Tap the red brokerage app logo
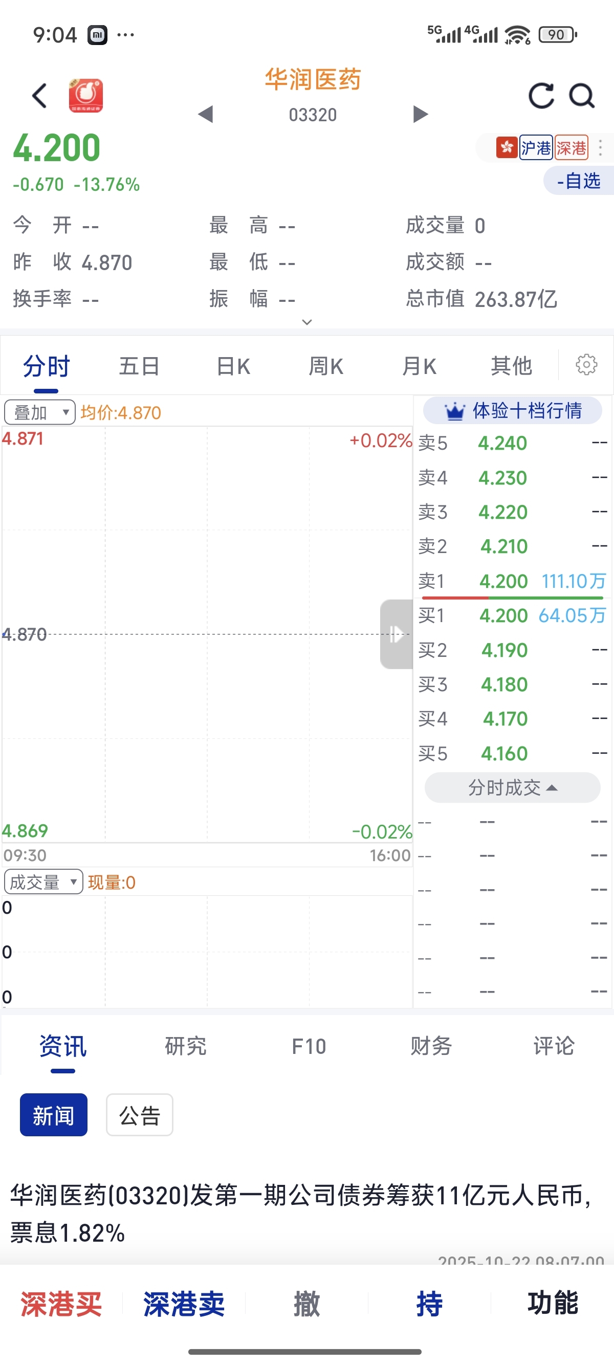Screen dimensions: 614x1366 click(x=86, y=96)
